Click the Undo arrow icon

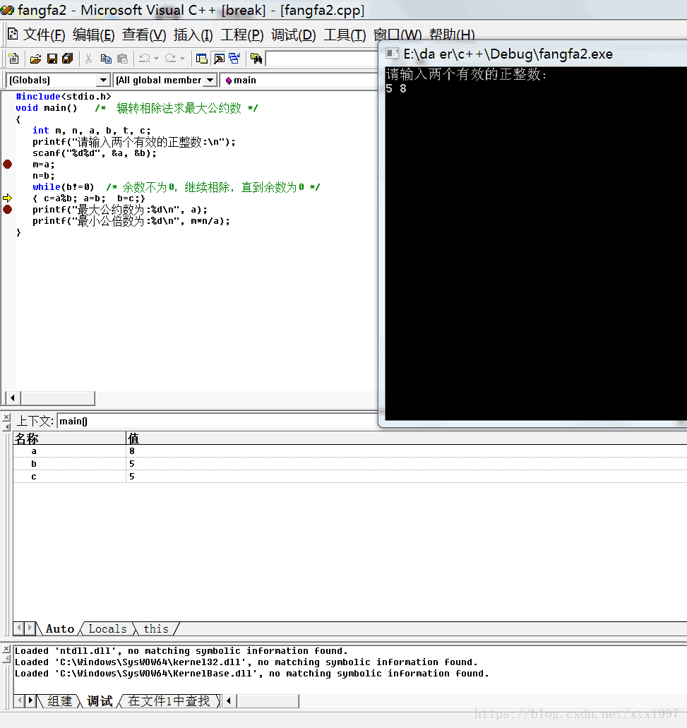pyautogui.click(x=144, y=59)
